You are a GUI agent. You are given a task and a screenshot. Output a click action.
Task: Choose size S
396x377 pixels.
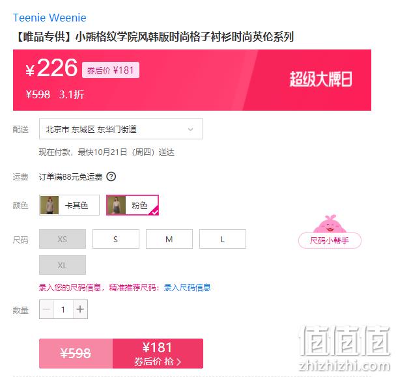116,239
